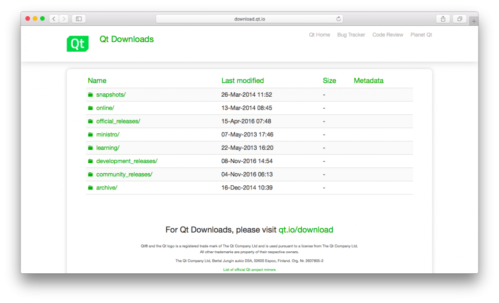Open List of official Qt-project mirrors

click(x=249, y=269)
